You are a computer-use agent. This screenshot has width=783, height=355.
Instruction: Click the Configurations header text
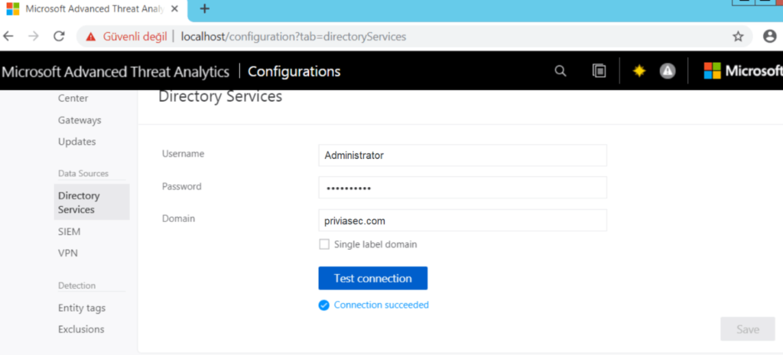[294, 72]
